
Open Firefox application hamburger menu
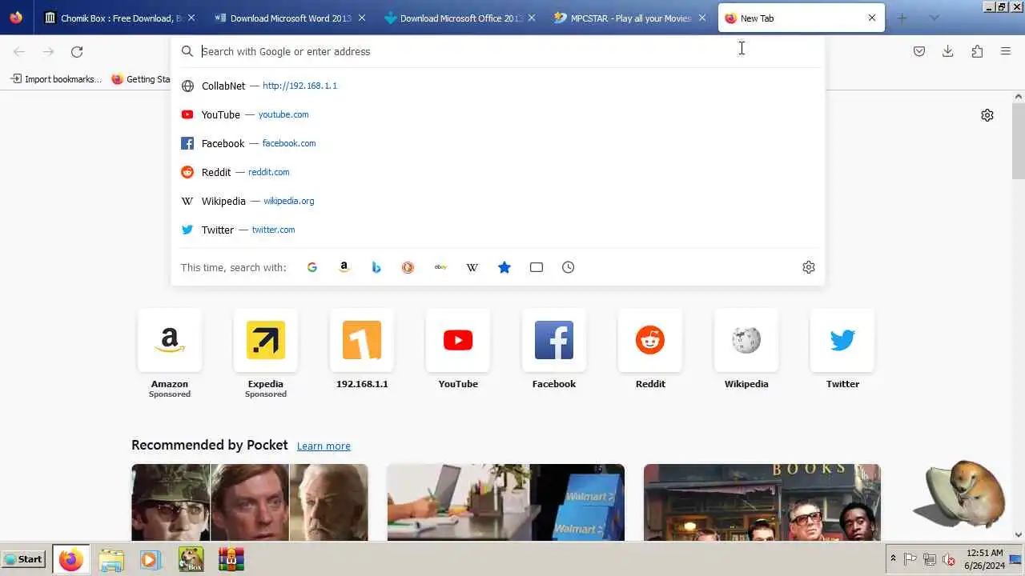1006,51
